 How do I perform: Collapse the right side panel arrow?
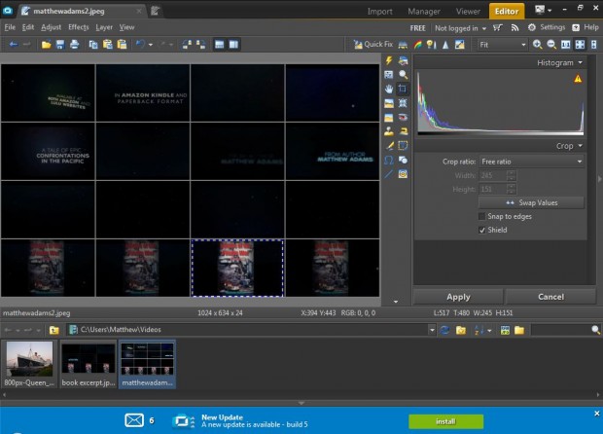[599, 179]
